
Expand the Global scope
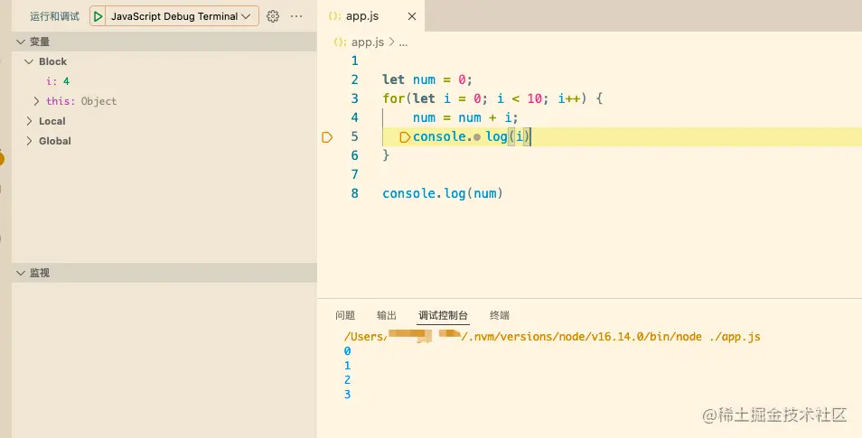point(29,141)
